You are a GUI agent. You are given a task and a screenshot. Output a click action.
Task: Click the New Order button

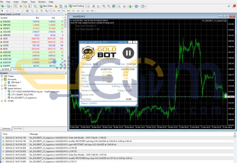46,6
